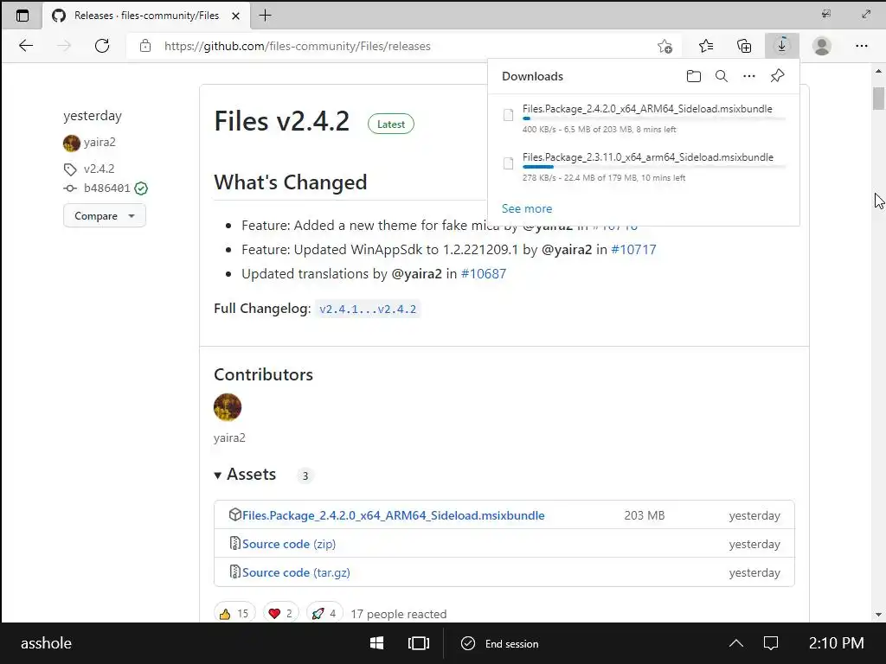Close the Releases files-community tab
Viewport: 886px width, 664px height.
(235, 16)
